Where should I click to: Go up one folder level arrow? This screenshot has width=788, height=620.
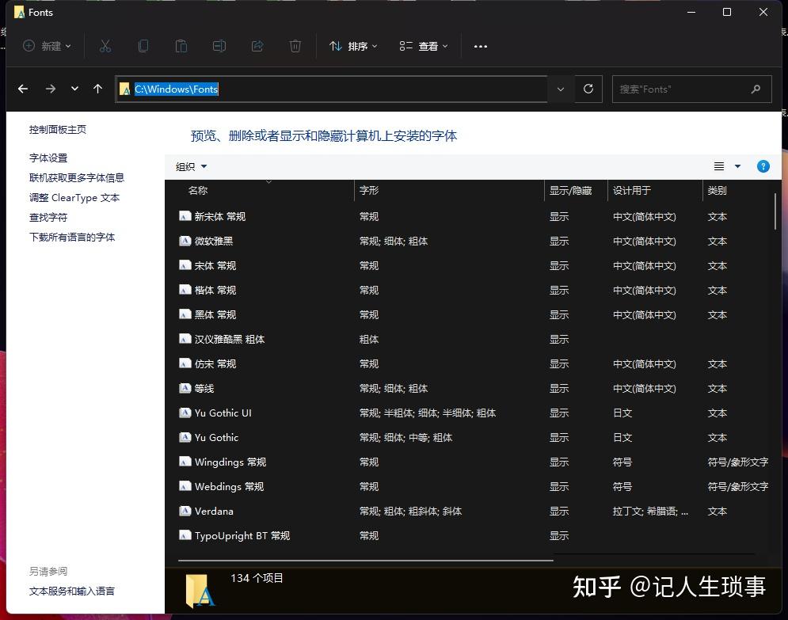pos(97,89)
